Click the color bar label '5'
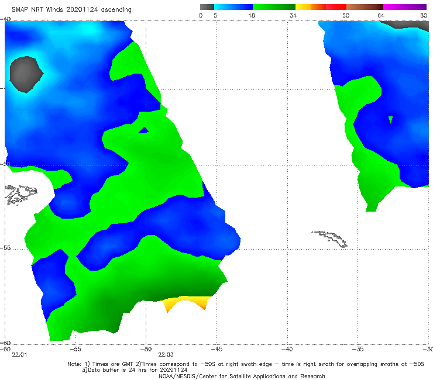 point(215,15)
